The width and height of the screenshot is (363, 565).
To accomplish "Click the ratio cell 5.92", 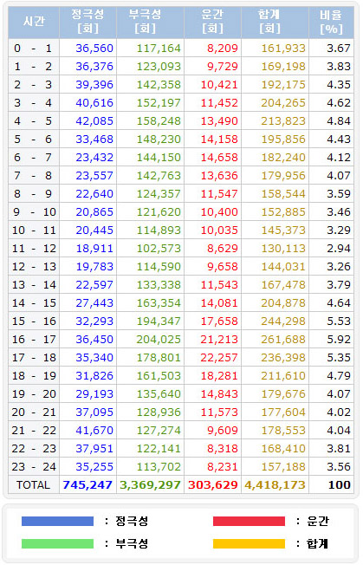I will click(x=339, y=340).
